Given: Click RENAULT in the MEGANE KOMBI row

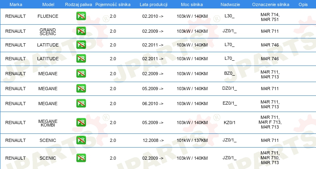Looking at the screenshot, I should 15,123.
